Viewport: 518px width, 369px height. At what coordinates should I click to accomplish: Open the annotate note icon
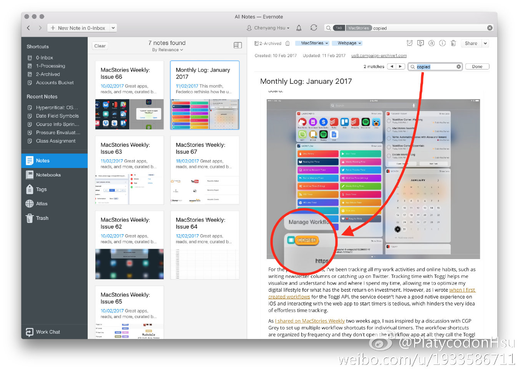432,43
